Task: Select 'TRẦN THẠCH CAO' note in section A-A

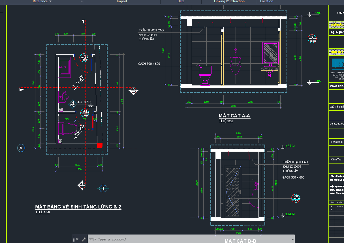Action: pyautogui.click(x=151, y=30)
